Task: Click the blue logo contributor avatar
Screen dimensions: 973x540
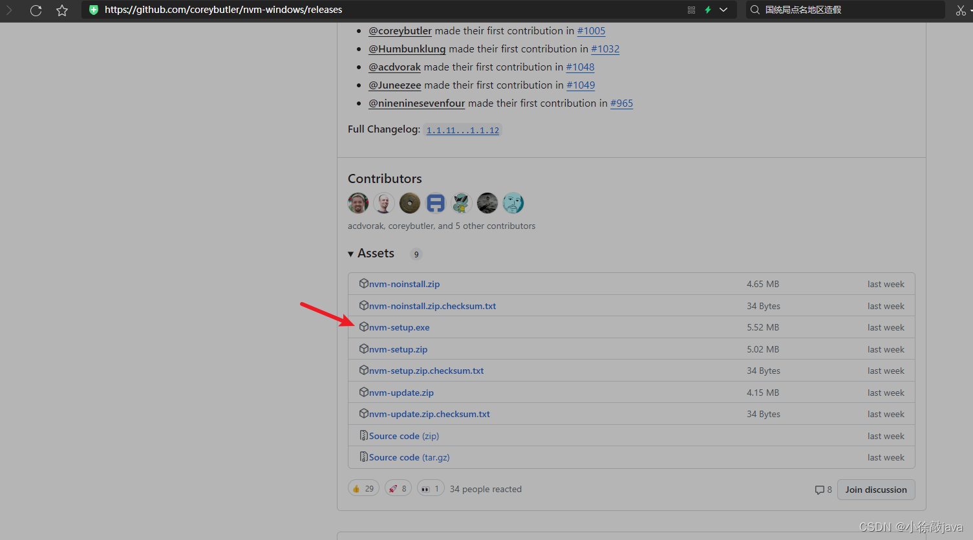Action: tap(436, 203)
